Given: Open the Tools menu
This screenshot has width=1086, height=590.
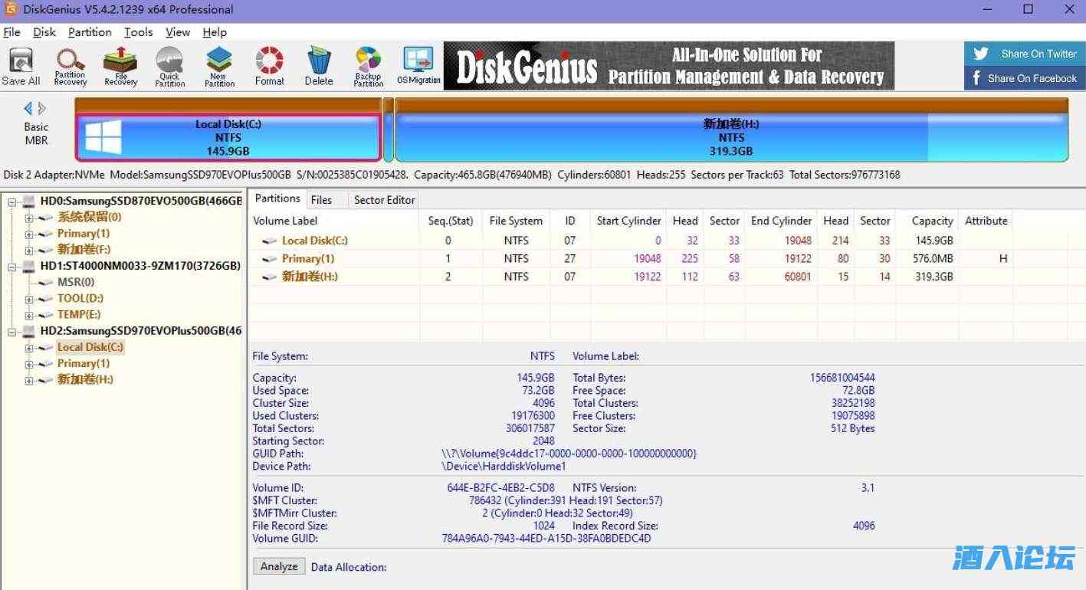Looking at the screenshot, I should pos(139,32).
